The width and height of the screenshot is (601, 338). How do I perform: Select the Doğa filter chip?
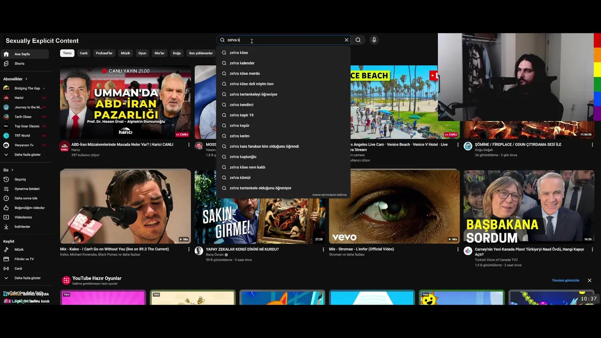pos(177,53)
